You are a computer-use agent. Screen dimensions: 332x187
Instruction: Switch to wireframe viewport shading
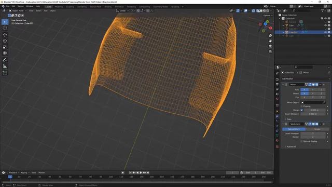click(258, 10)
